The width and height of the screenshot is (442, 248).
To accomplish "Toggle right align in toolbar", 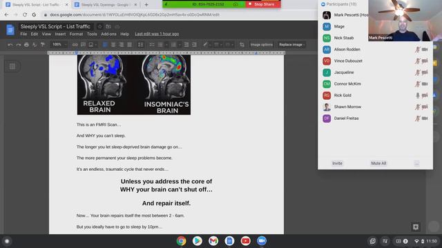I will point(122,44).
